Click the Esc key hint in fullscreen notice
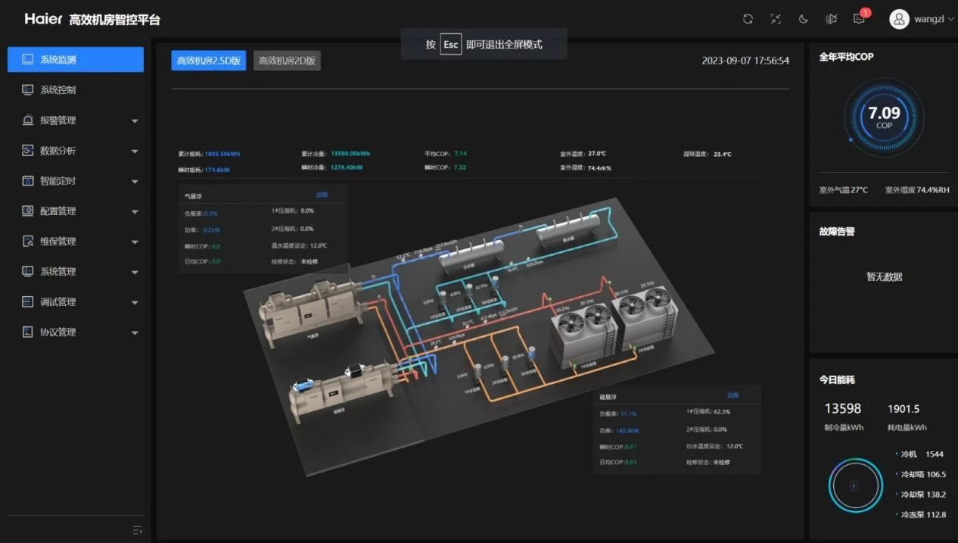The width and height of the screenshot is (958, 543). (x=451, y=44)
